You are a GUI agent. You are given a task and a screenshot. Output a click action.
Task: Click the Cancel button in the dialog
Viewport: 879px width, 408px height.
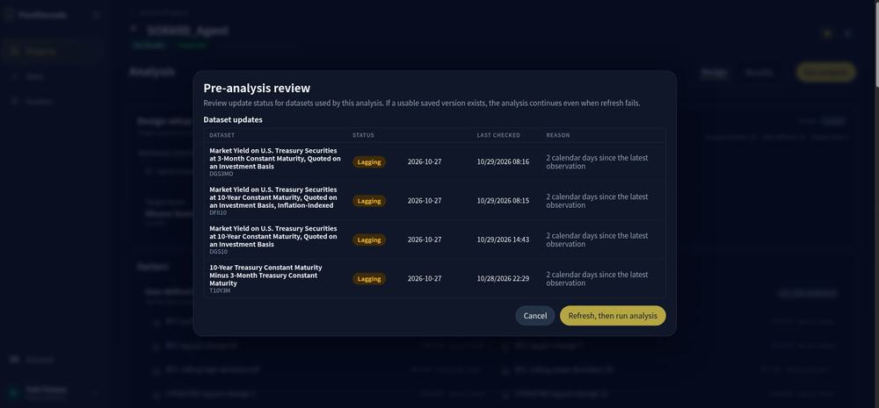534,316
